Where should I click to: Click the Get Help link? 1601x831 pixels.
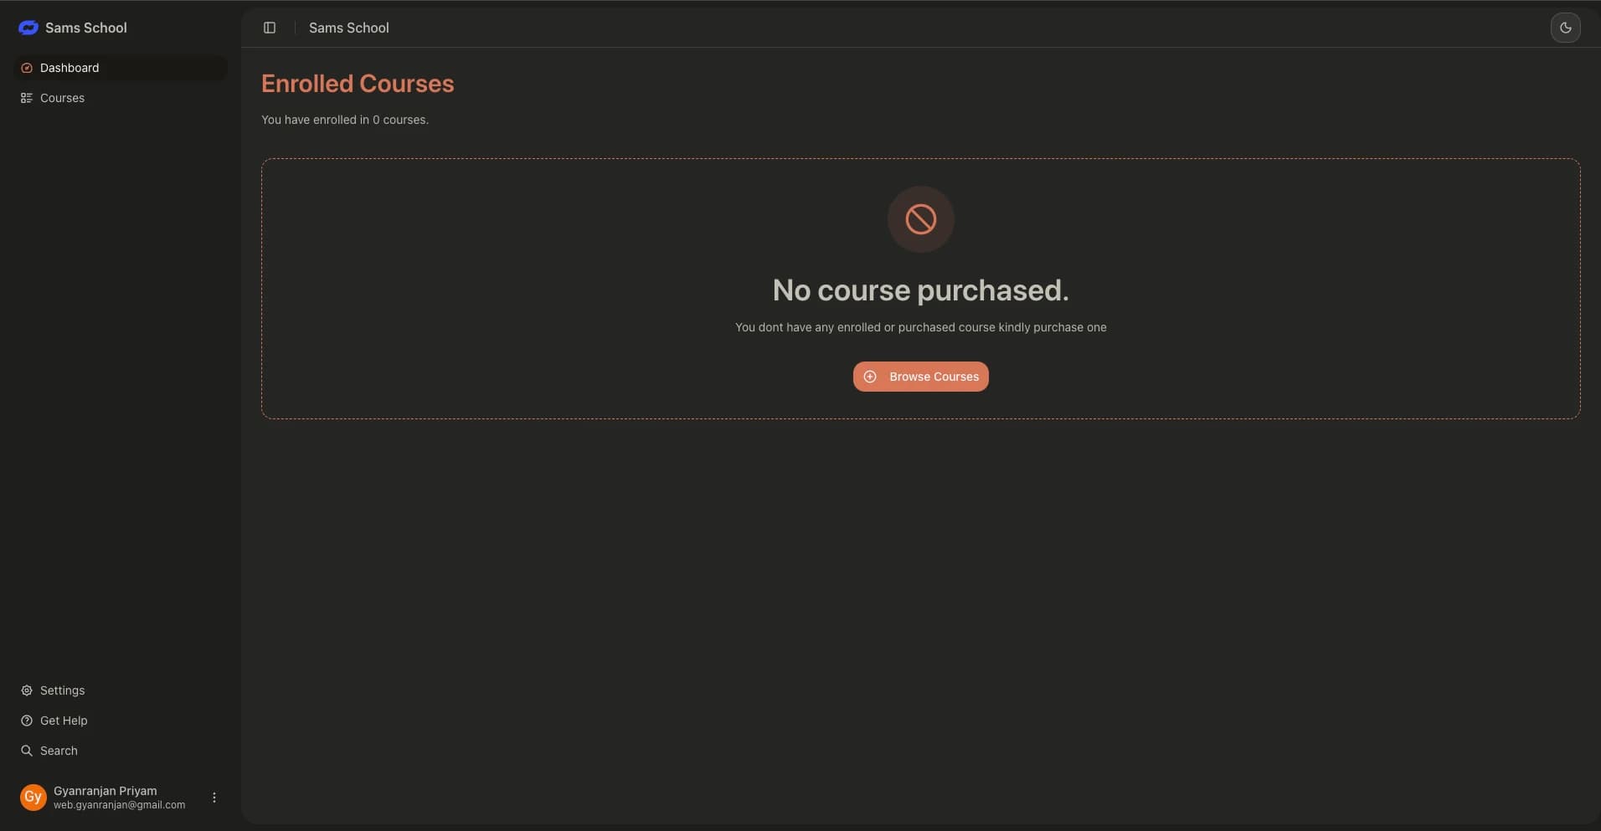(x=63, y=721)
